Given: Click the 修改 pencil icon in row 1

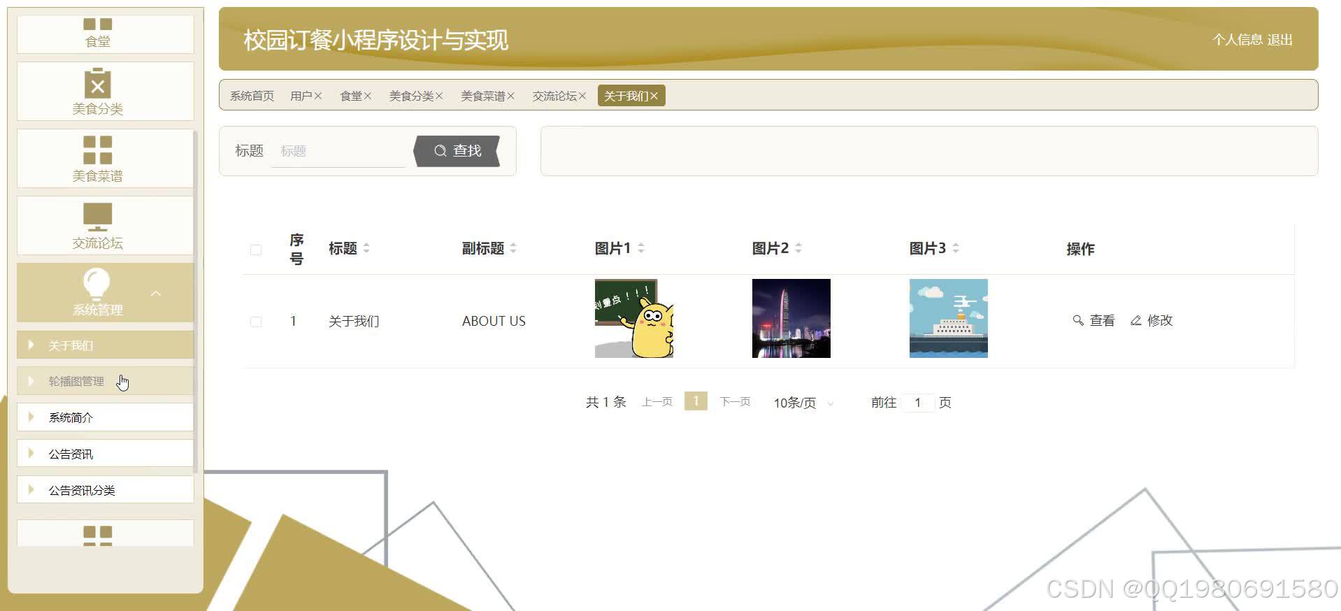Looking at the screenshot, I should (x=1136, y=320).
